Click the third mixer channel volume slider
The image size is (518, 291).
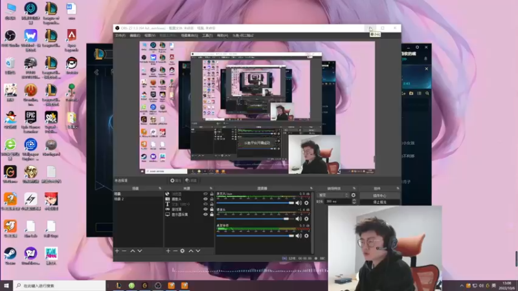255,235
